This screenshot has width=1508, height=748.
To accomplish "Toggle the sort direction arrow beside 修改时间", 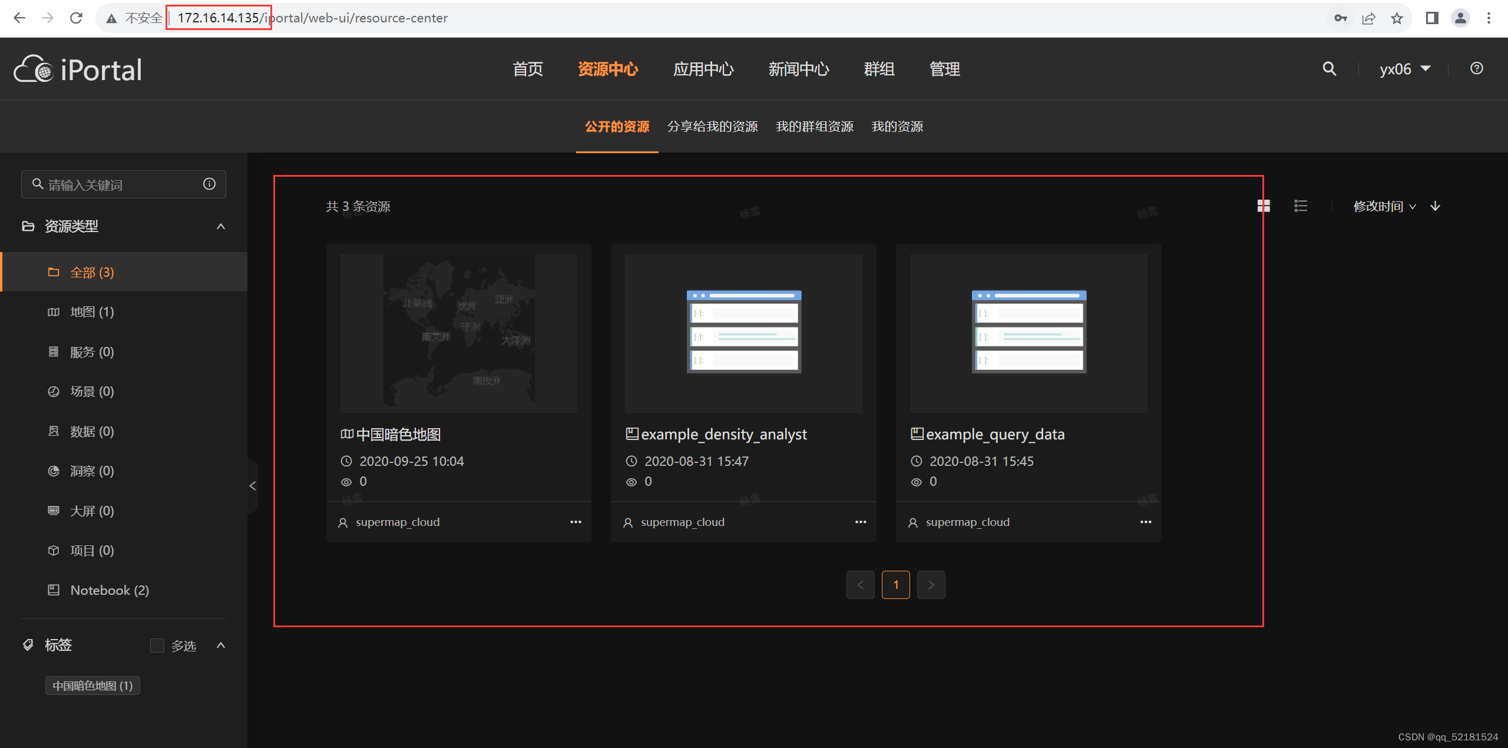I will pos(1435,206).
